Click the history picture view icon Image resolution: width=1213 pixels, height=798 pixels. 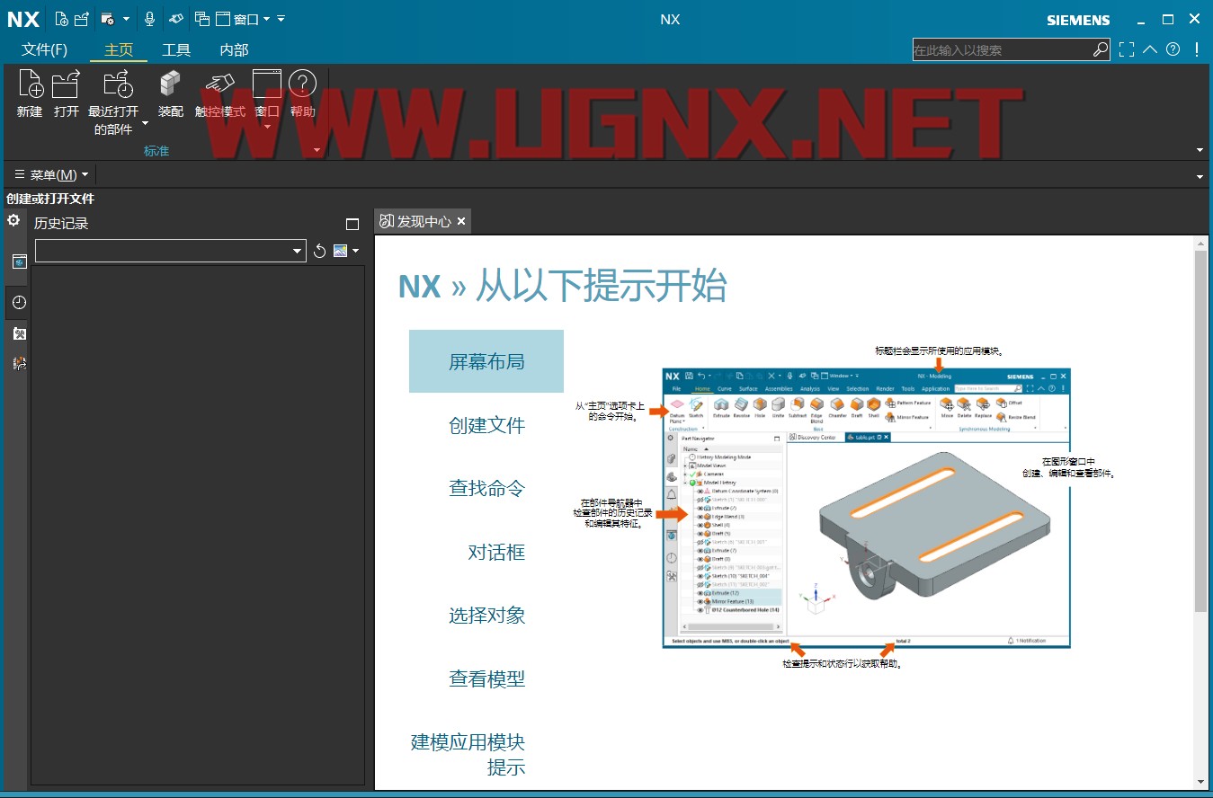[340, 251]
